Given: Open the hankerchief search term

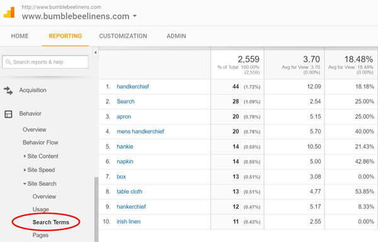Looking at the screenshot, I should [x=132, y=207].
